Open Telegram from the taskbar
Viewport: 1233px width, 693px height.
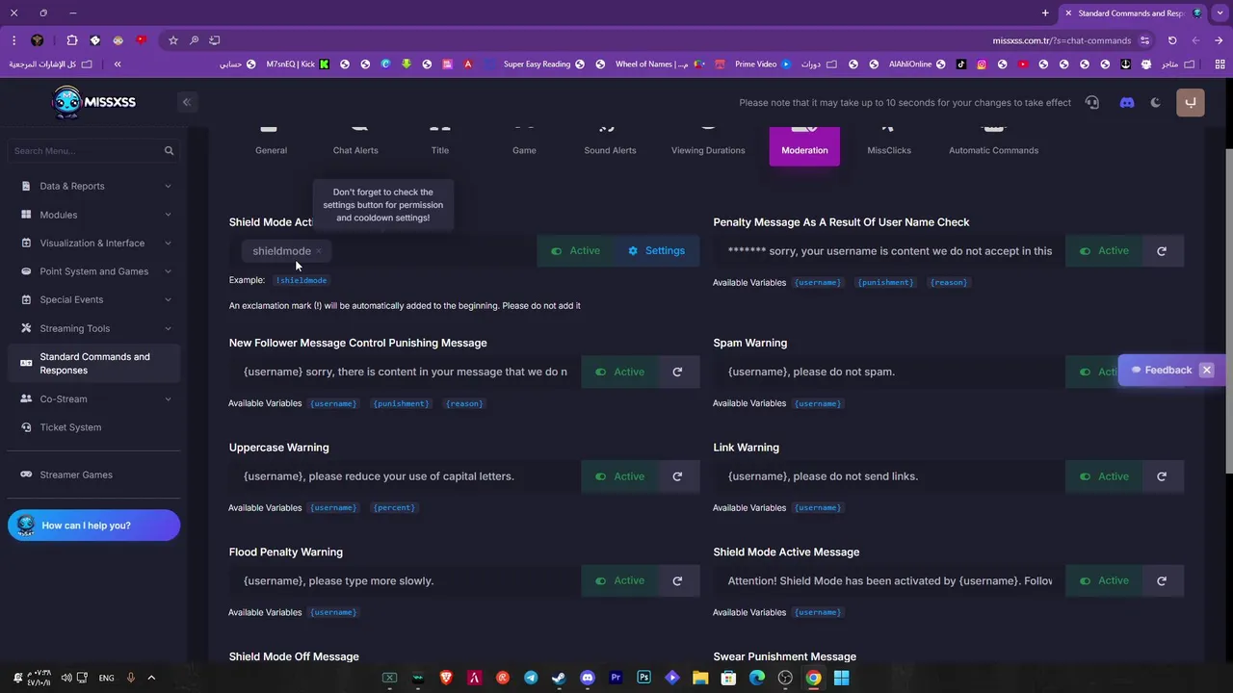pyautogui.click(x=531, y=678)
